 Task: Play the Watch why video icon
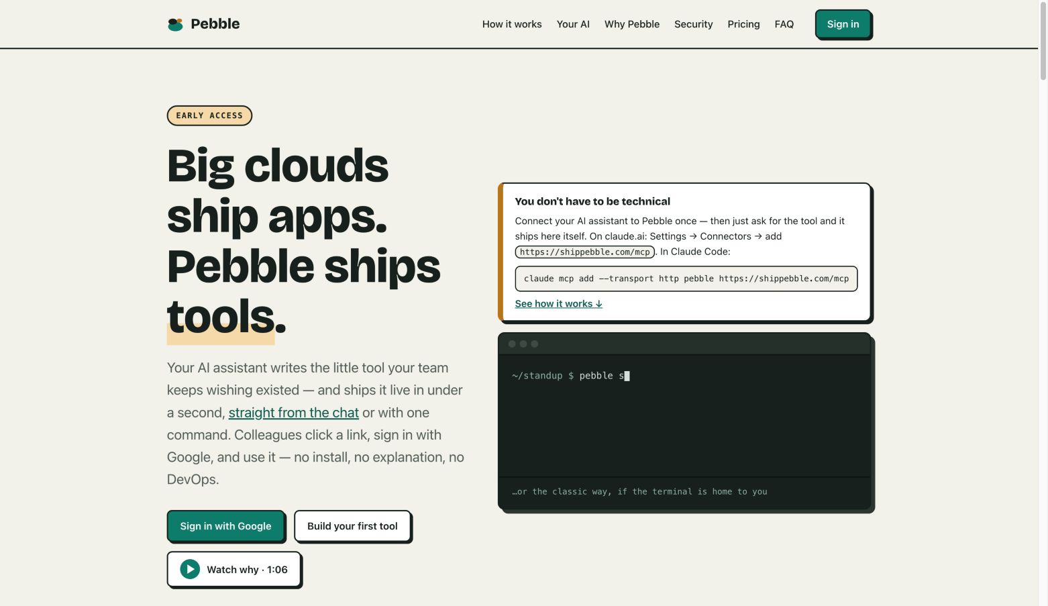click(x=190, y=570)
